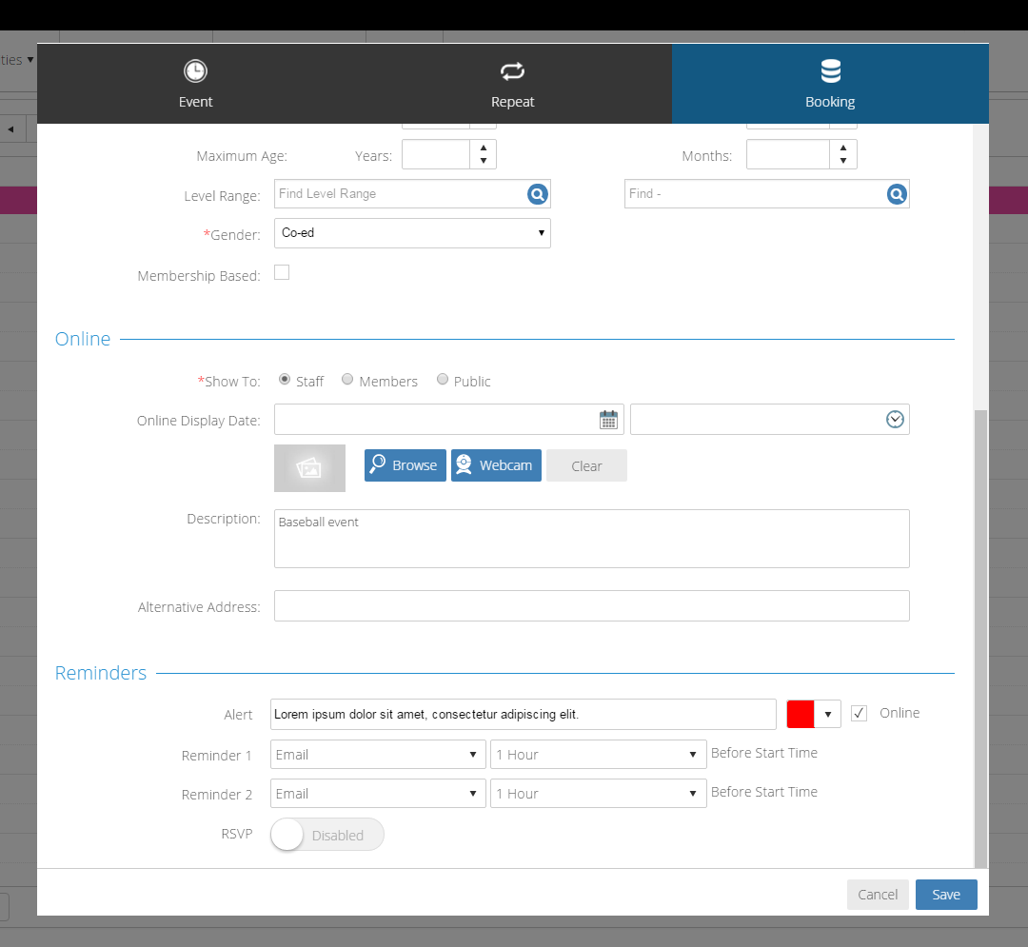Click the Save button
The height and width of the screenshot is (947, 1028).
click(x=946, y=895)
